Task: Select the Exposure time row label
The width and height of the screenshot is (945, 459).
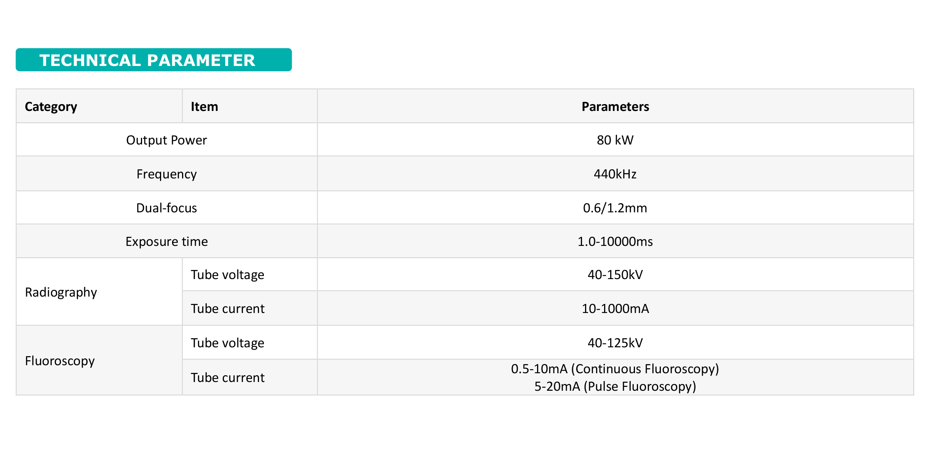Action: 166,241
